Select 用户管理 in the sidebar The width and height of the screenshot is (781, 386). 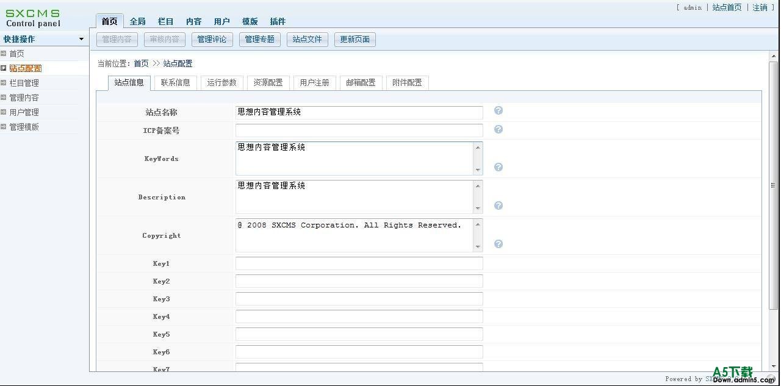click(x=24, y=112)
